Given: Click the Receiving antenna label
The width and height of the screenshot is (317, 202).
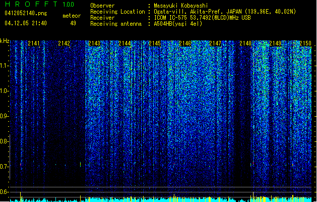Looking at the screenshot, I should (x=116, y=24).
